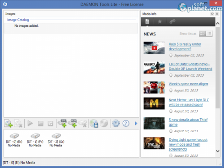The image size is (224, 168).
Task: Open the News tab document icon
Action: pos(147,22)
